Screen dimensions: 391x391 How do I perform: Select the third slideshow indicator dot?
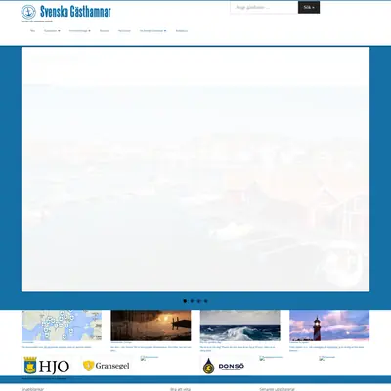click(x=198, y=301)
